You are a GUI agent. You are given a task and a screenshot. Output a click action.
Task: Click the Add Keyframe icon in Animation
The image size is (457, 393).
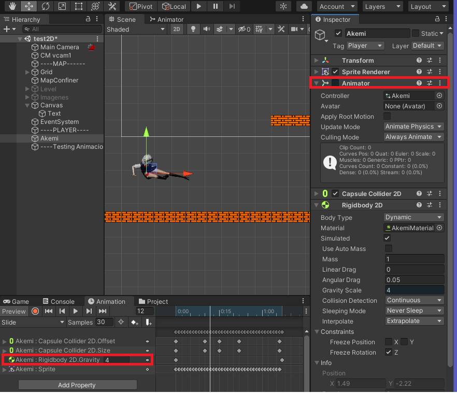point(135,322)
